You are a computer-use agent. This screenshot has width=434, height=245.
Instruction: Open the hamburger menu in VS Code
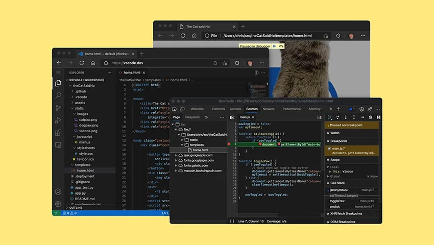[x=58, y=73]
